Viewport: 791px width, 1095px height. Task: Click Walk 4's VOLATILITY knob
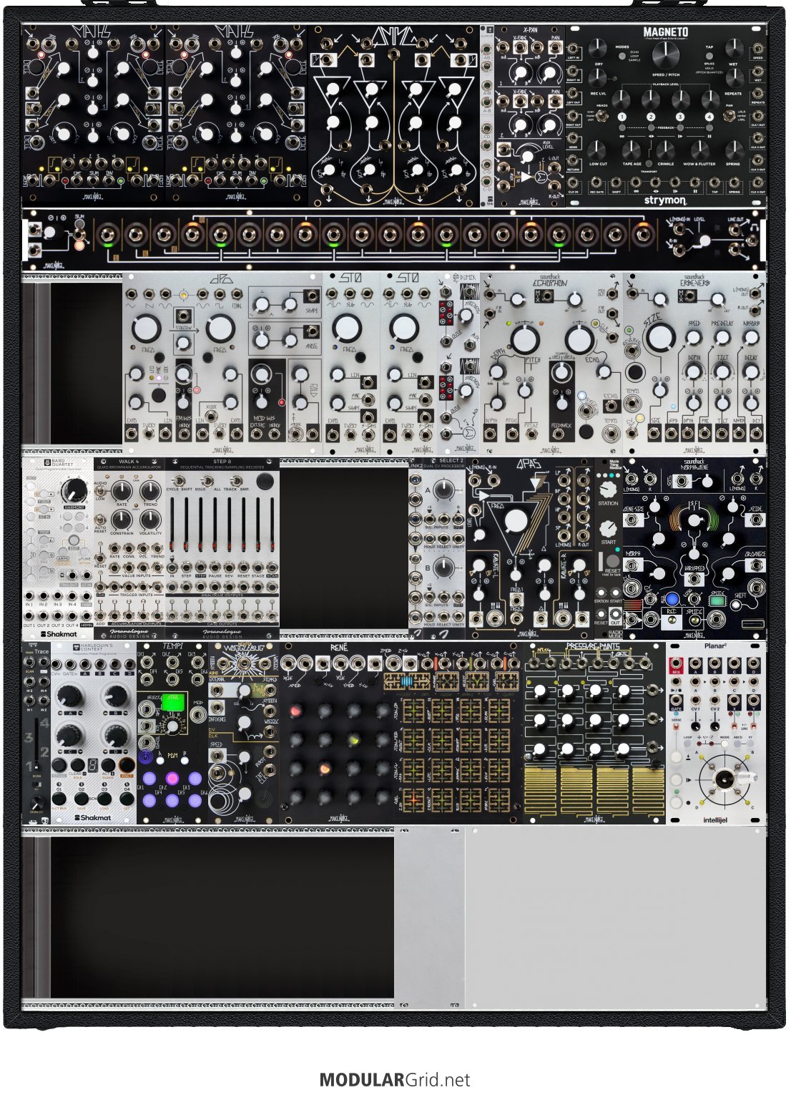click(151, 519)
